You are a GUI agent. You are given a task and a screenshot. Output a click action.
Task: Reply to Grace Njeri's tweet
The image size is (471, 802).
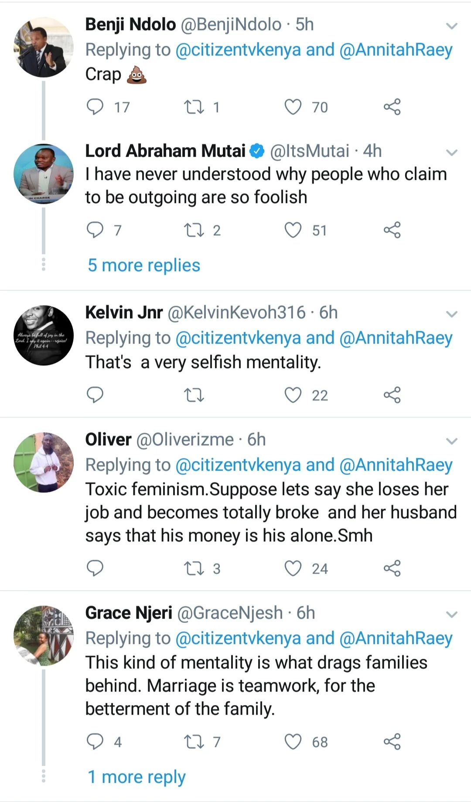(x=95, y=742)
